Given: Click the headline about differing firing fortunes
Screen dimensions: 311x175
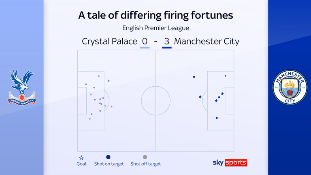Looking at the screenshot, I should pyautogui.click(x=155, y=15).
